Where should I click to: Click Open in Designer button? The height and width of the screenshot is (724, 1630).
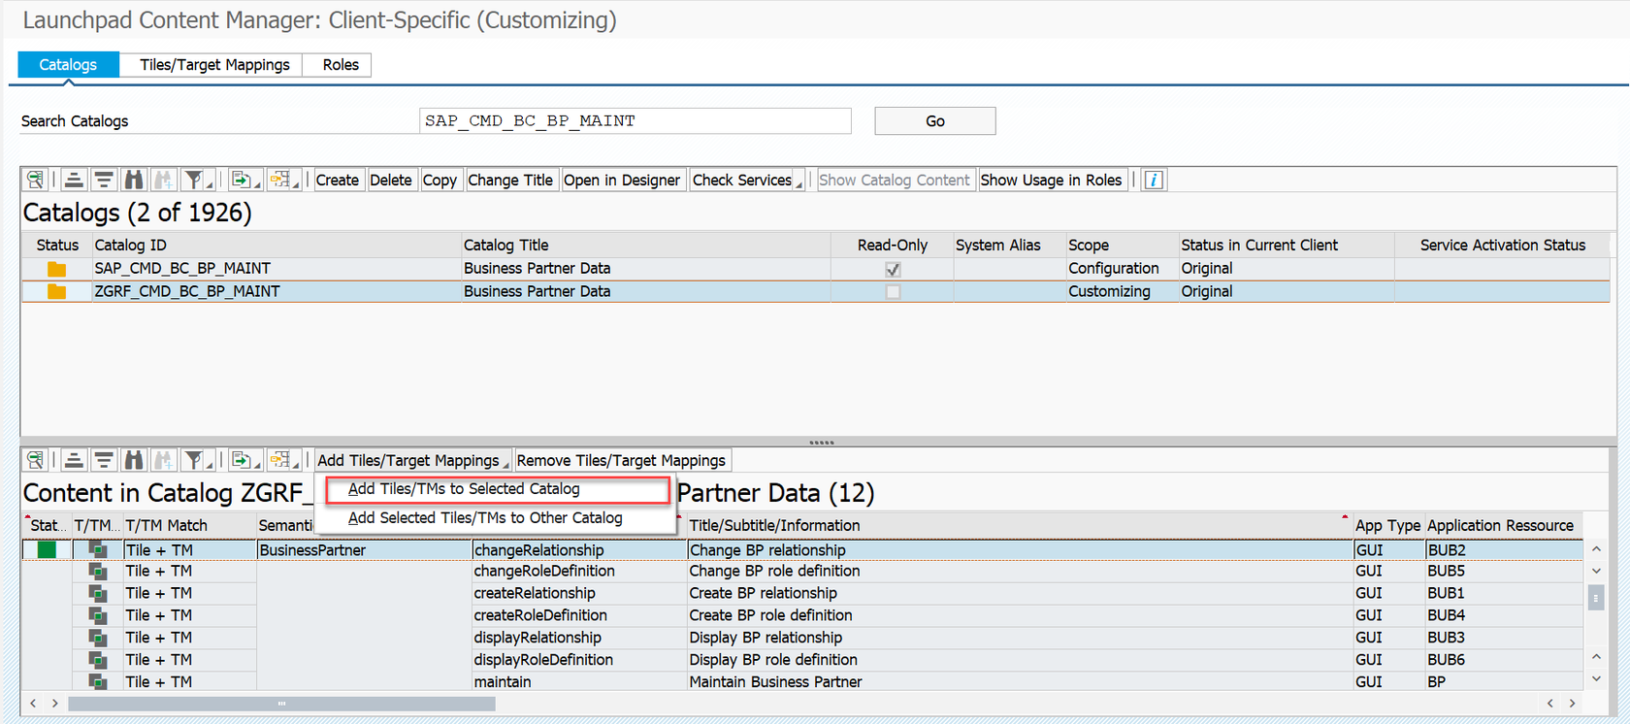pyautogui.click(x=622, y=180)
